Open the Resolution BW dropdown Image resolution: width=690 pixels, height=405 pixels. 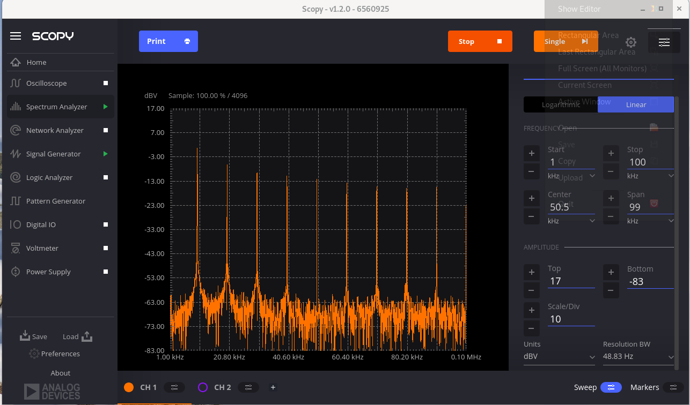tap(638, 356)
